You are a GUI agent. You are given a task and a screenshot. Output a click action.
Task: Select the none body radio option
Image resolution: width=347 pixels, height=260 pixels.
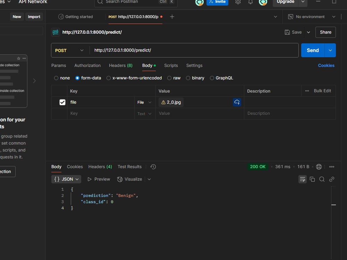pyautogui.click(x=56, y=78)
